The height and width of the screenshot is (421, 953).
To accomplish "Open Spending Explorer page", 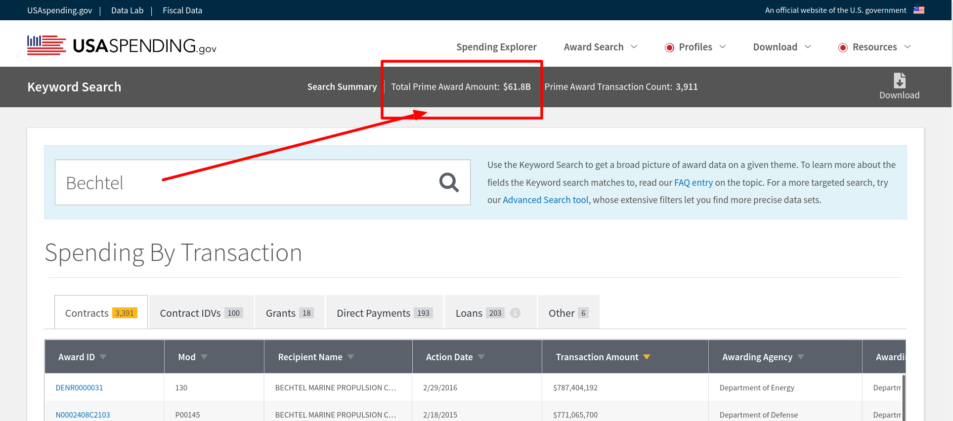I will pyautogui.click(x=496, y=47).
